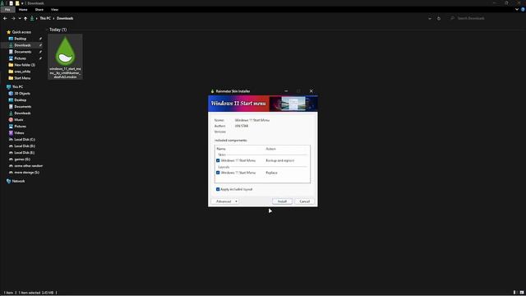
Task: Open Downloads under This PC
Action: [x=22, y=113]
